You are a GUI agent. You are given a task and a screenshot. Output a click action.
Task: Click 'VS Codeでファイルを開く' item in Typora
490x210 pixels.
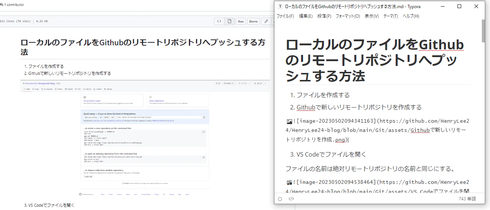coord(331,154)
